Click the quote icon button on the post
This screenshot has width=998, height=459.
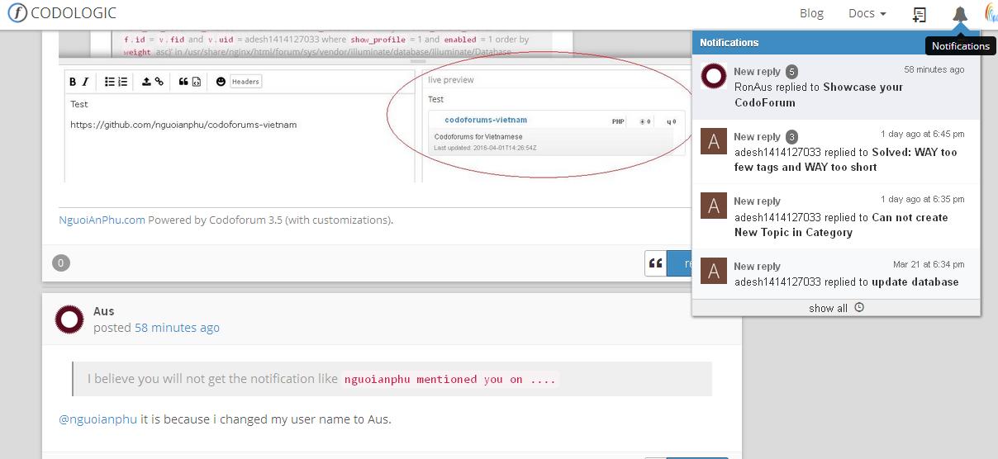(x=656, y=263)
